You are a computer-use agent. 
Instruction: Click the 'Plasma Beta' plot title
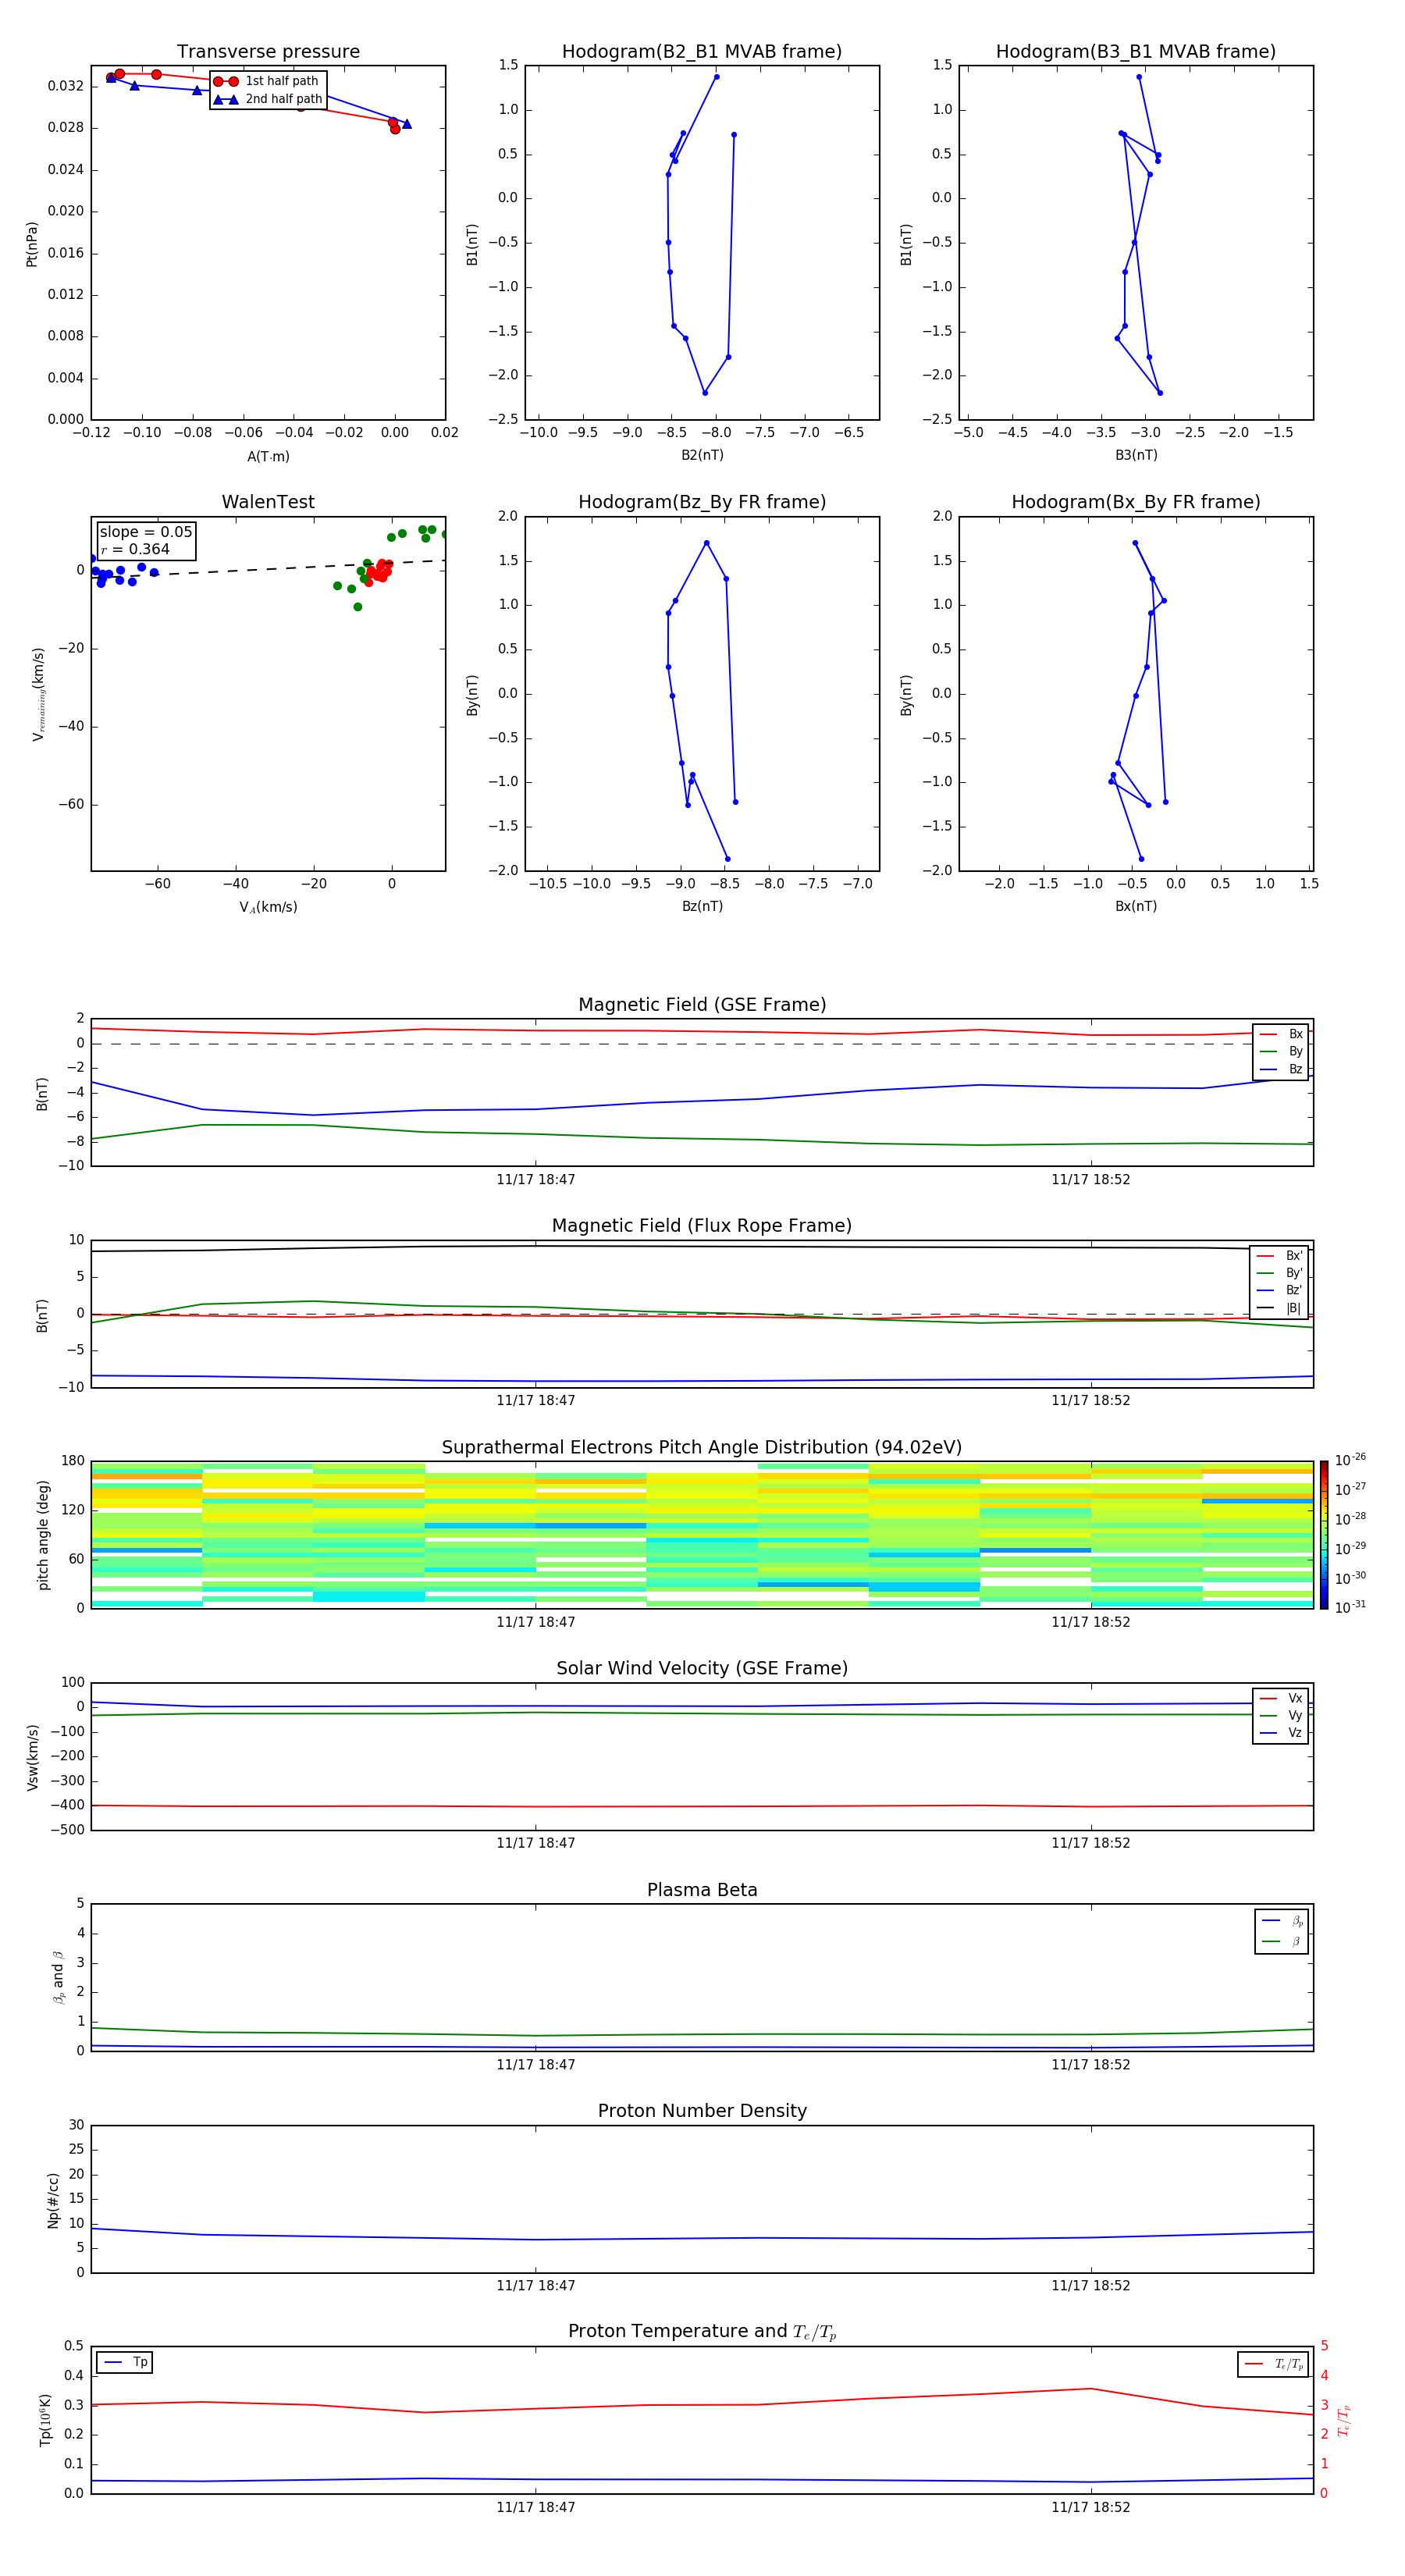pos(702,1890)
